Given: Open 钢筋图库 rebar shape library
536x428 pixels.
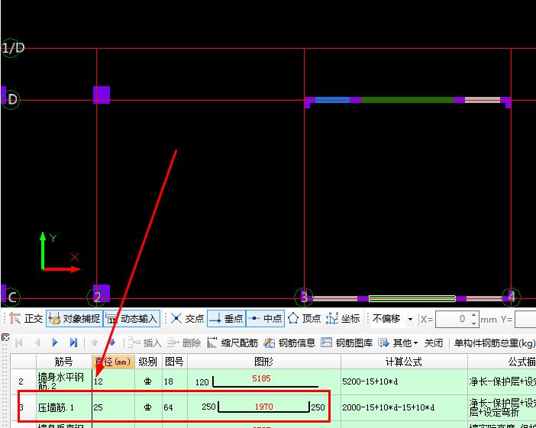Looking at the screenshot, I should pyautogui.click(x=347, y=343).
